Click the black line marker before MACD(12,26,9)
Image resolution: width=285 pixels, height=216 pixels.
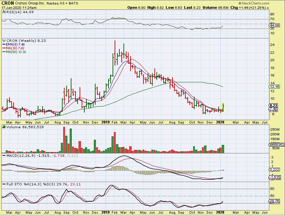[4, 156]
